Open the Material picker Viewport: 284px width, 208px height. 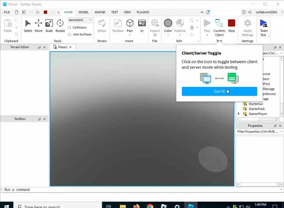click(180, 26)
